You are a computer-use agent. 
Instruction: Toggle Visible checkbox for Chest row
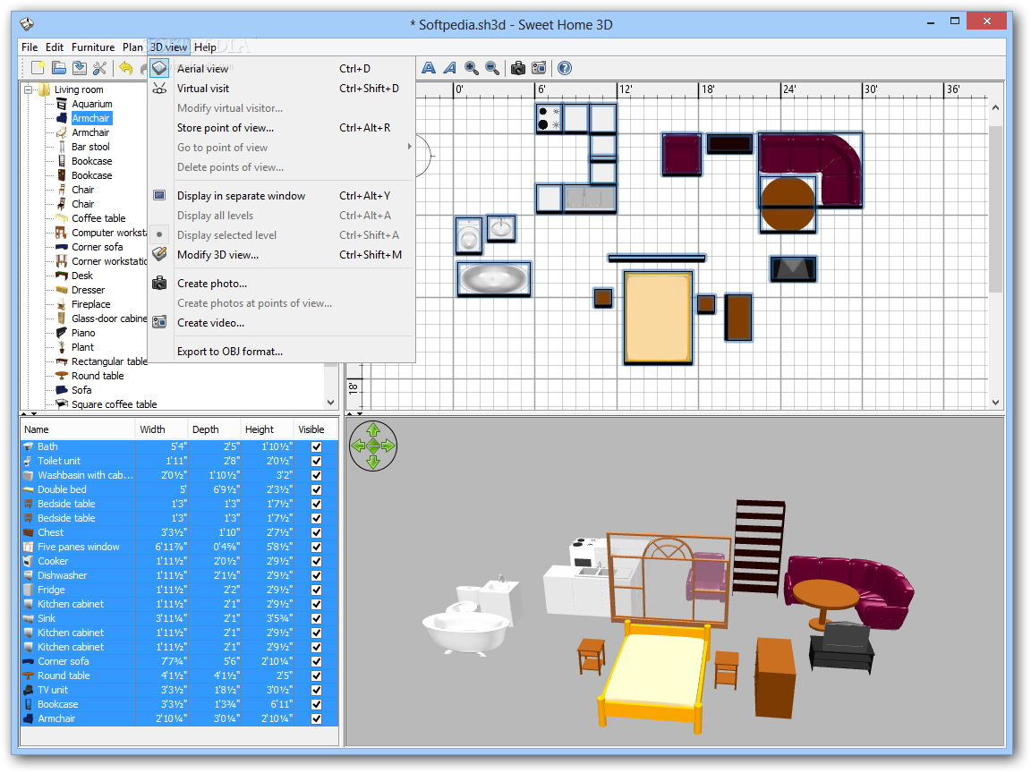(316, 533)
